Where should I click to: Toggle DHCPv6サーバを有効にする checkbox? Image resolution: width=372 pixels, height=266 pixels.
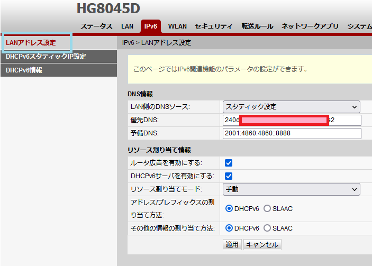(x=229, y=176)
